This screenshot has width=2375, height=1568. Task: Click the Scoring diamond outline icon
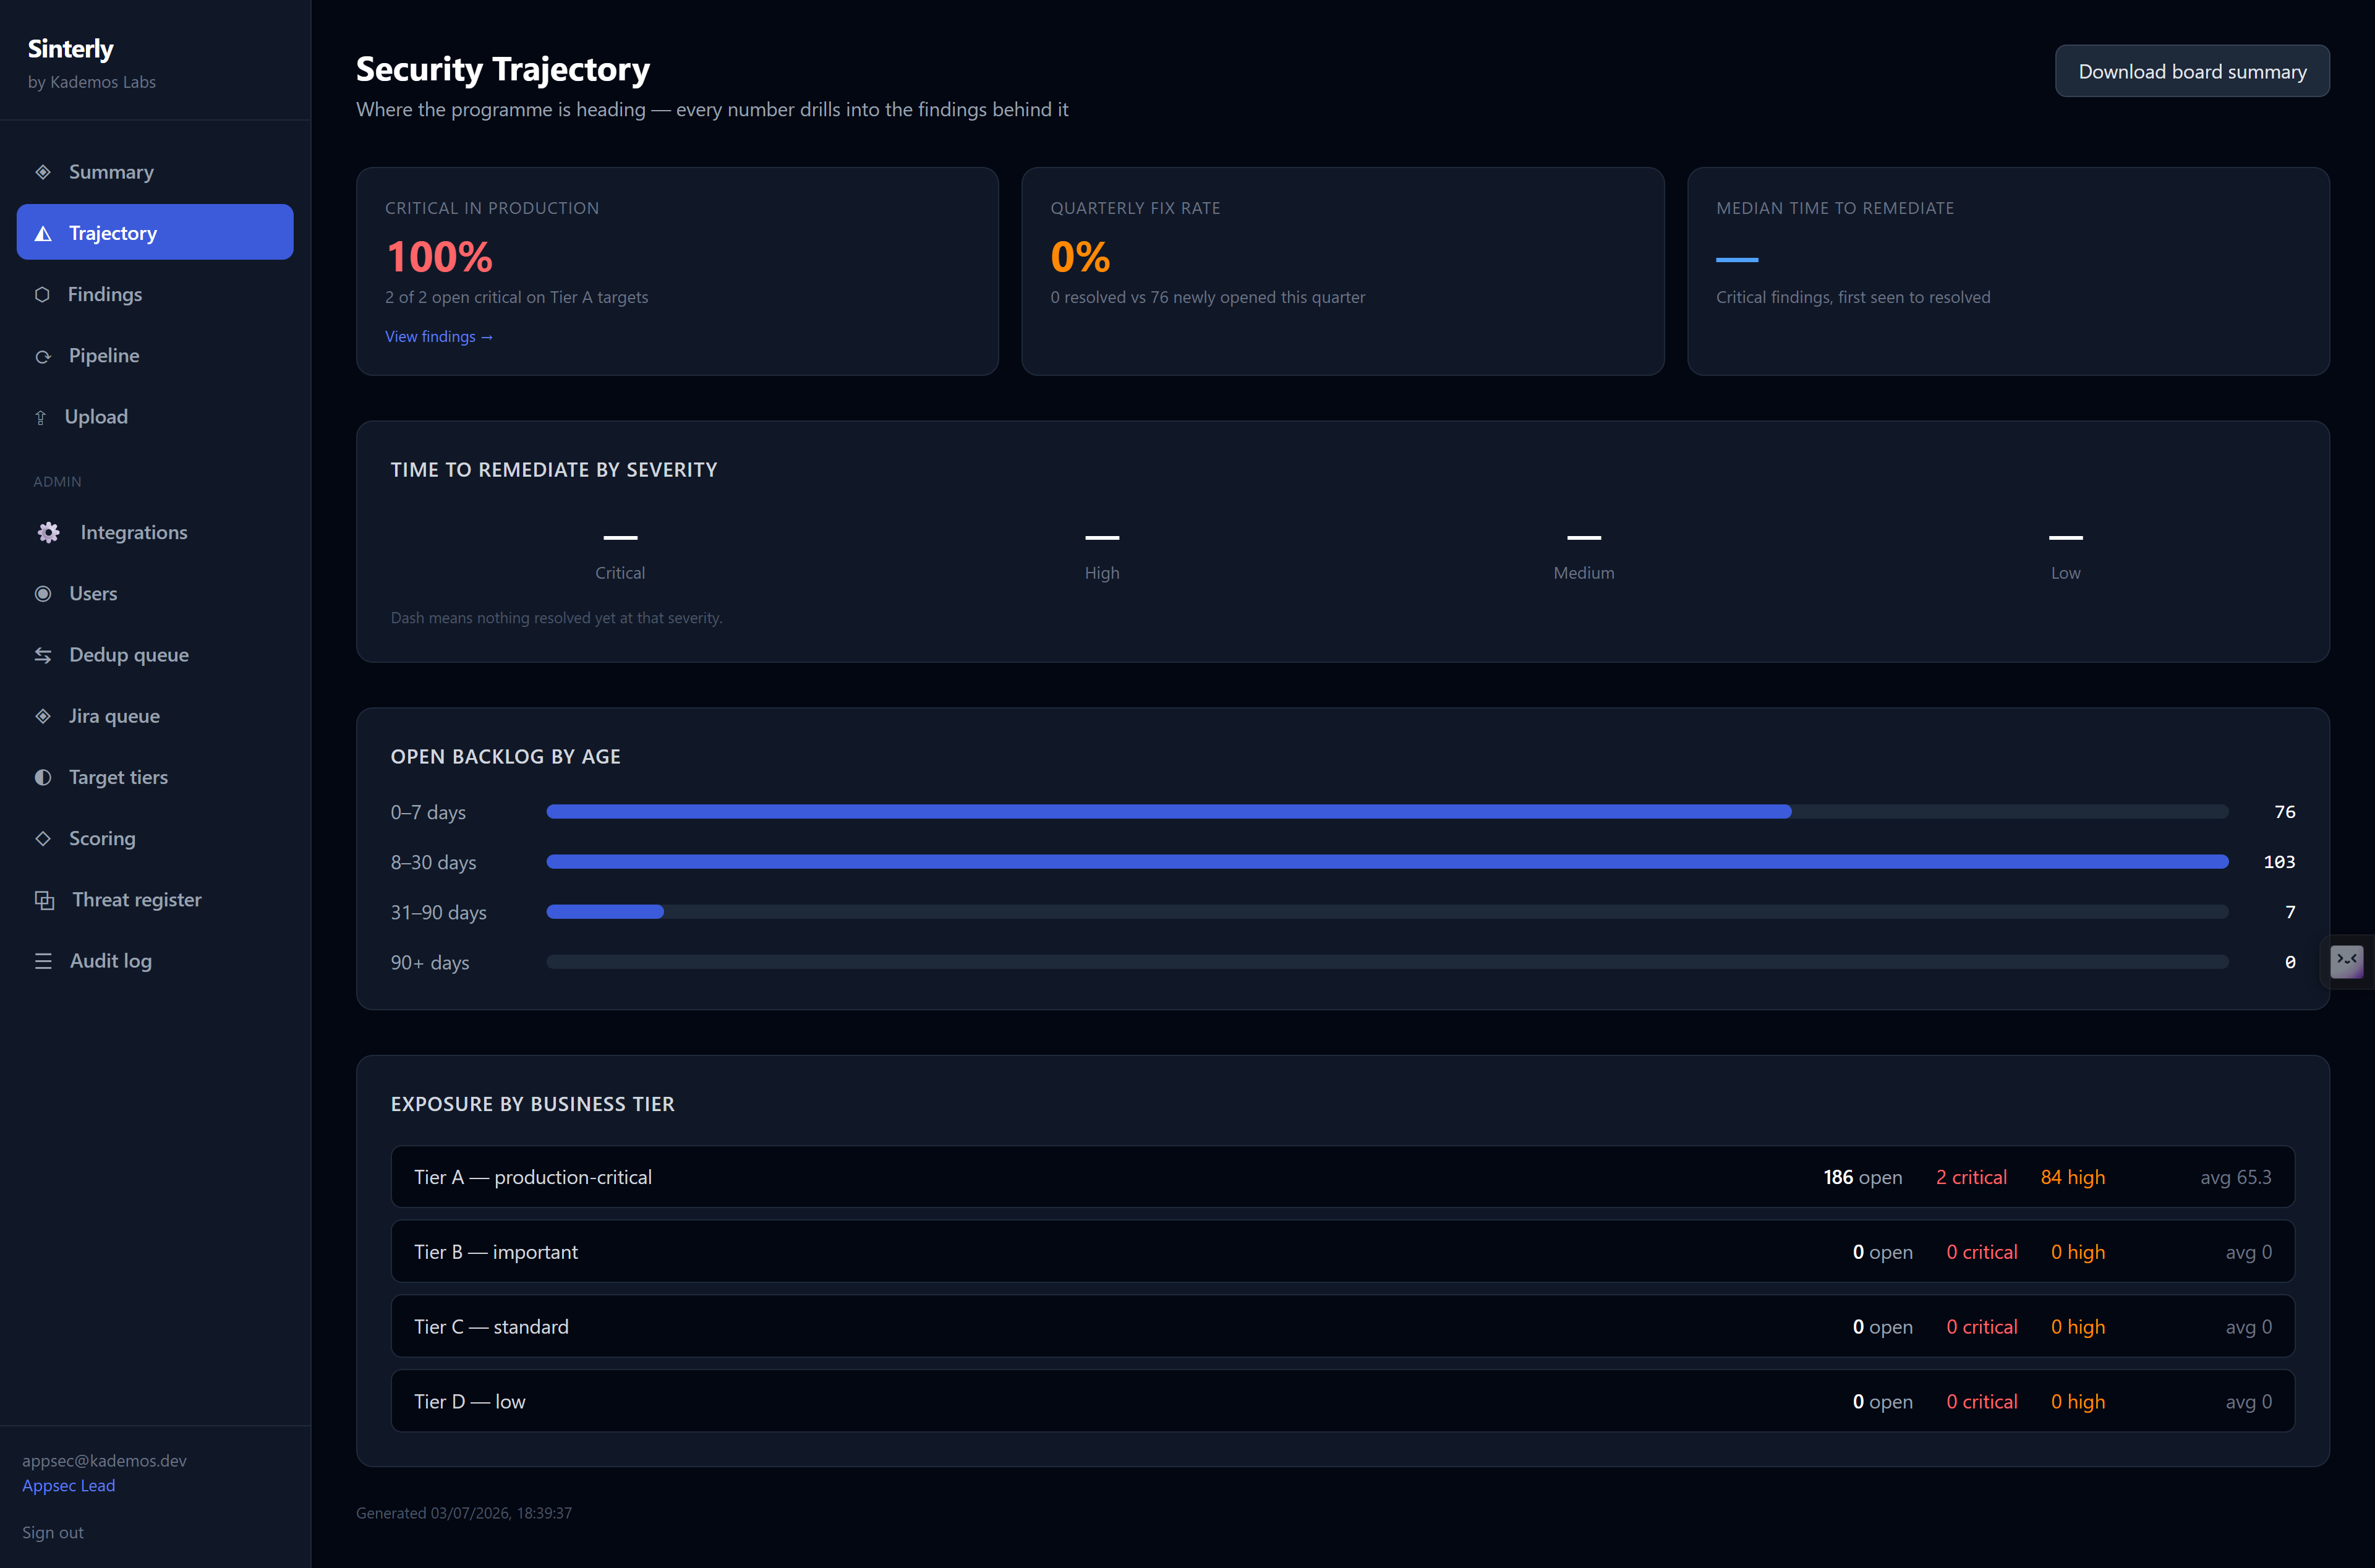click(43, 838)
